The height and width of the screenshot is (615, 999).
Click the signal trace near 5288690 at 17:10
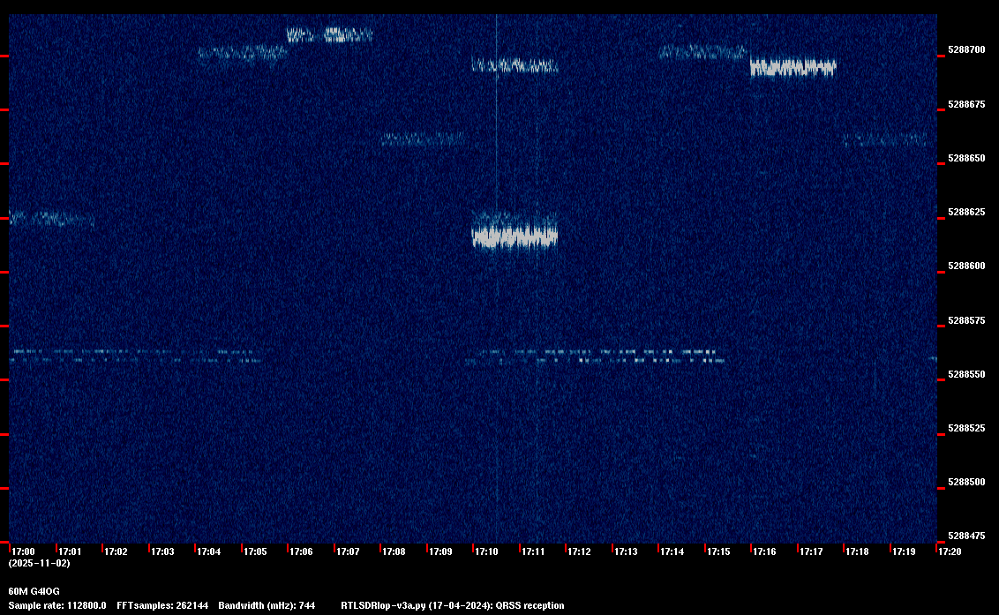515,65
